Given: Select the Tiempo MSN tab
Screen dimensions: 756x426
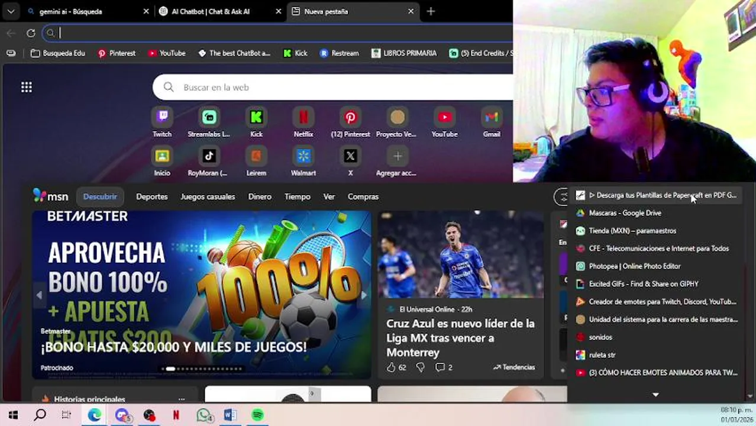Looking at the screenshot, I should tap(297, 196).
